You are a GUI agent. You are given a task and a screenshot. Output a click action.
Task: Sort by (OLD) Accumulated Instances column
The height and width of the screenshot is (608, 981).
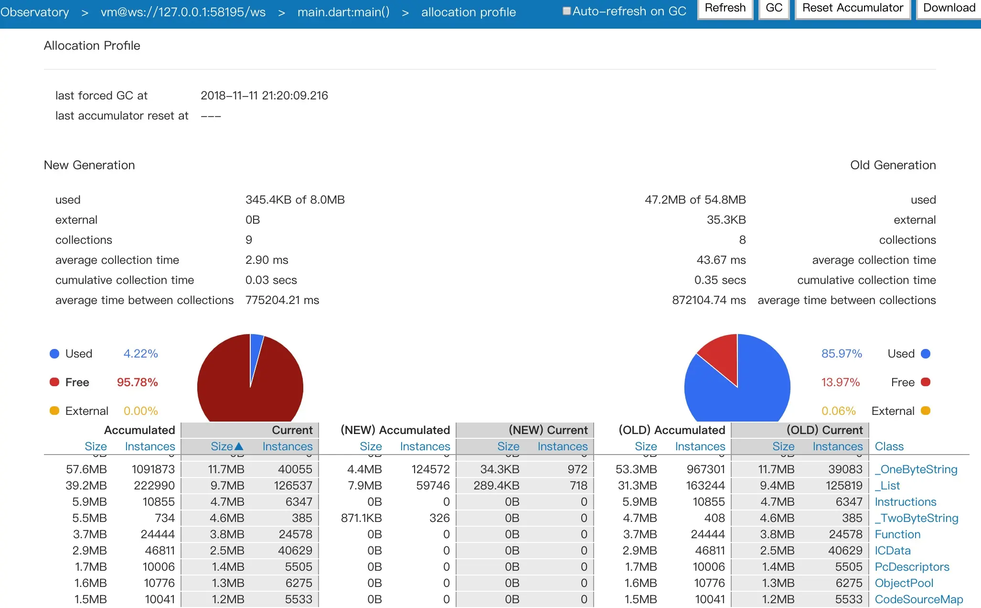700,446
